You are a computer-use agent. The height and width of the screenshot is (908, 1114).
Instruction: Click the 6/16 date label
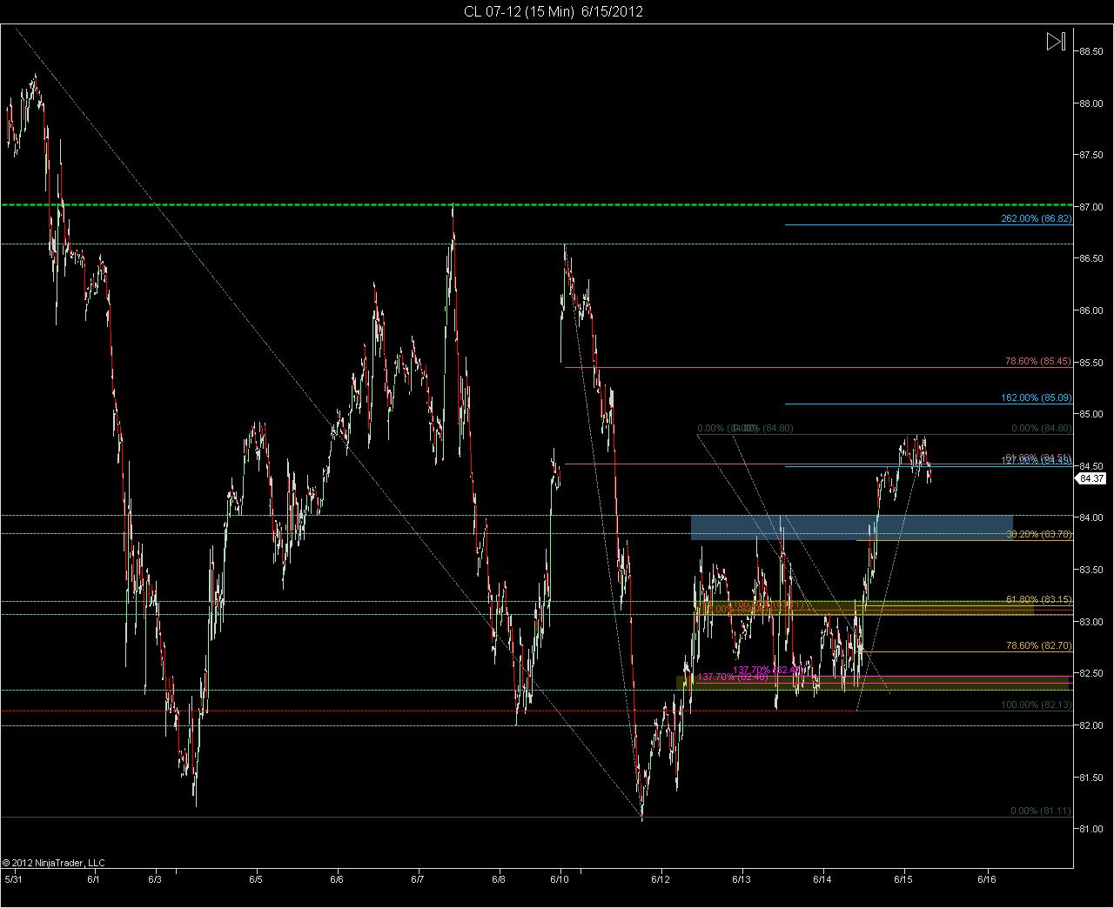click(986, 879)
